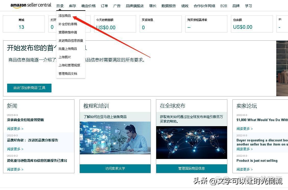Screen dimensions: 288x190
Task: Choose 改进商品信息质量 from the menu
Action: coord(71,40)
